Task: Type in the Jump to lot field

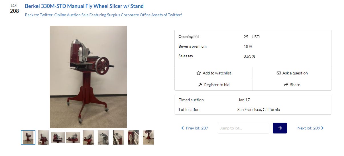Action: pyautogui.click(x=243, y=128)
